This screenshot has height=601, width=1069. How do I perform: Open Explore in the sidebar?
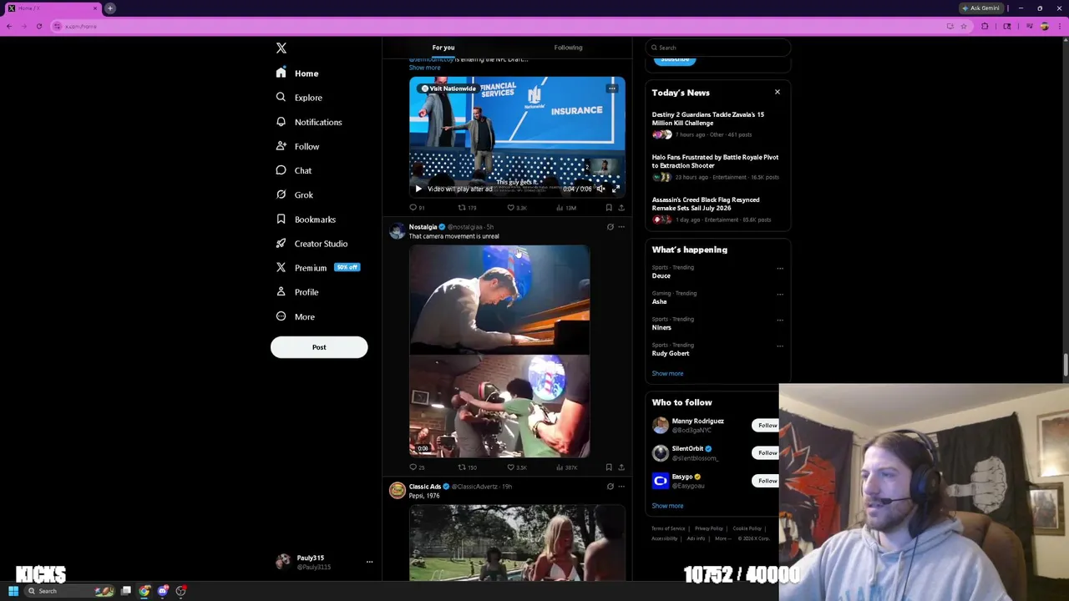[299, 98]
